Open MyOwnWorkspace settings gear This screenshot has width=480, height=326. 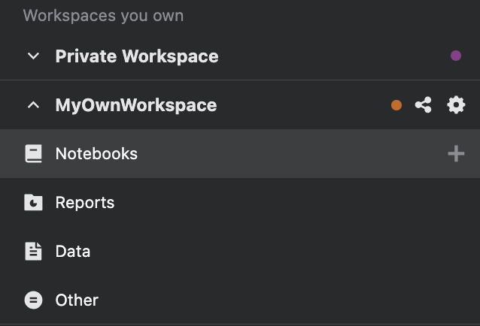(x=456, y=105)
